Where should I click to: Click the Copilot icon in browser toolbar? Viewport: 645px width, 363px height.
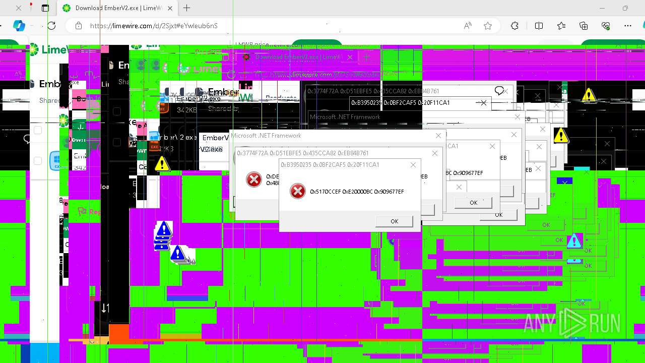click(19, 26)
